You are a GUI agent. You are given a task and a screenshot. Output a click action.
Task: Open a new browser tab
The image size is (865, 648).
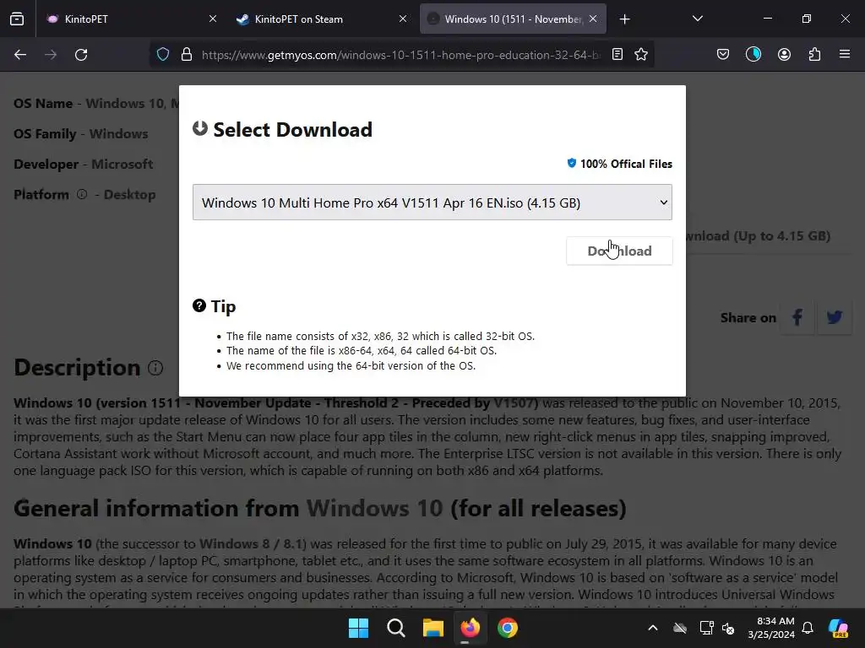[624, 19]
